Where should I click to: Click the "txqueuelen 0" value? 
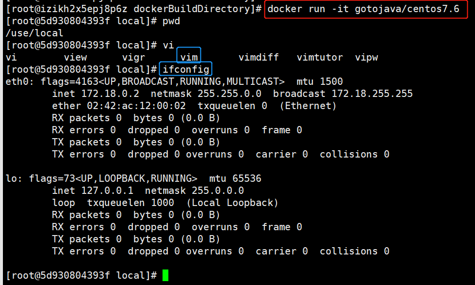232,106
